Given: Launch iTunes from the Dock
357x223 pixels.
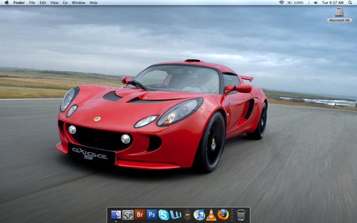Looking at the screenshot, I should point(199,215).
